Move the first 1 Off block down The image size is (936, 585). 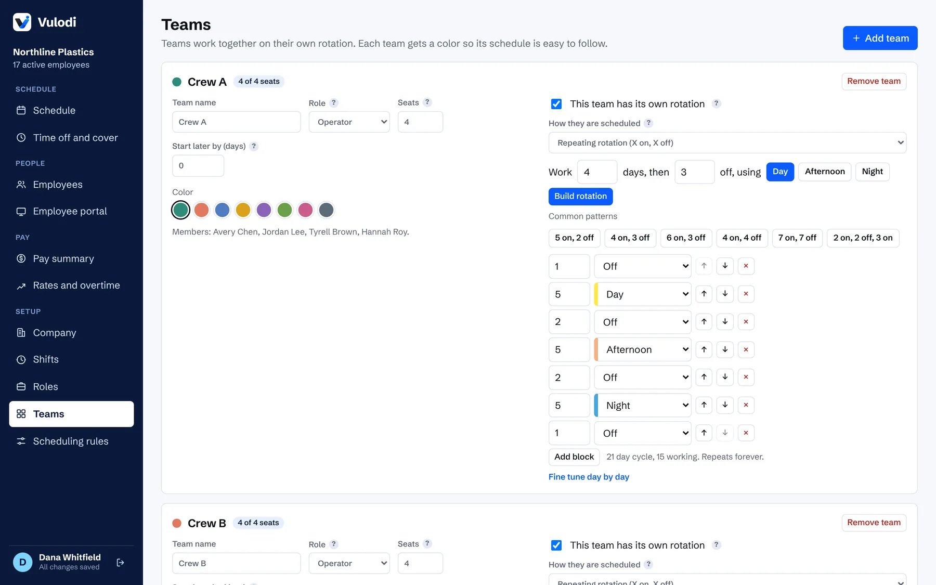(725, 266)
